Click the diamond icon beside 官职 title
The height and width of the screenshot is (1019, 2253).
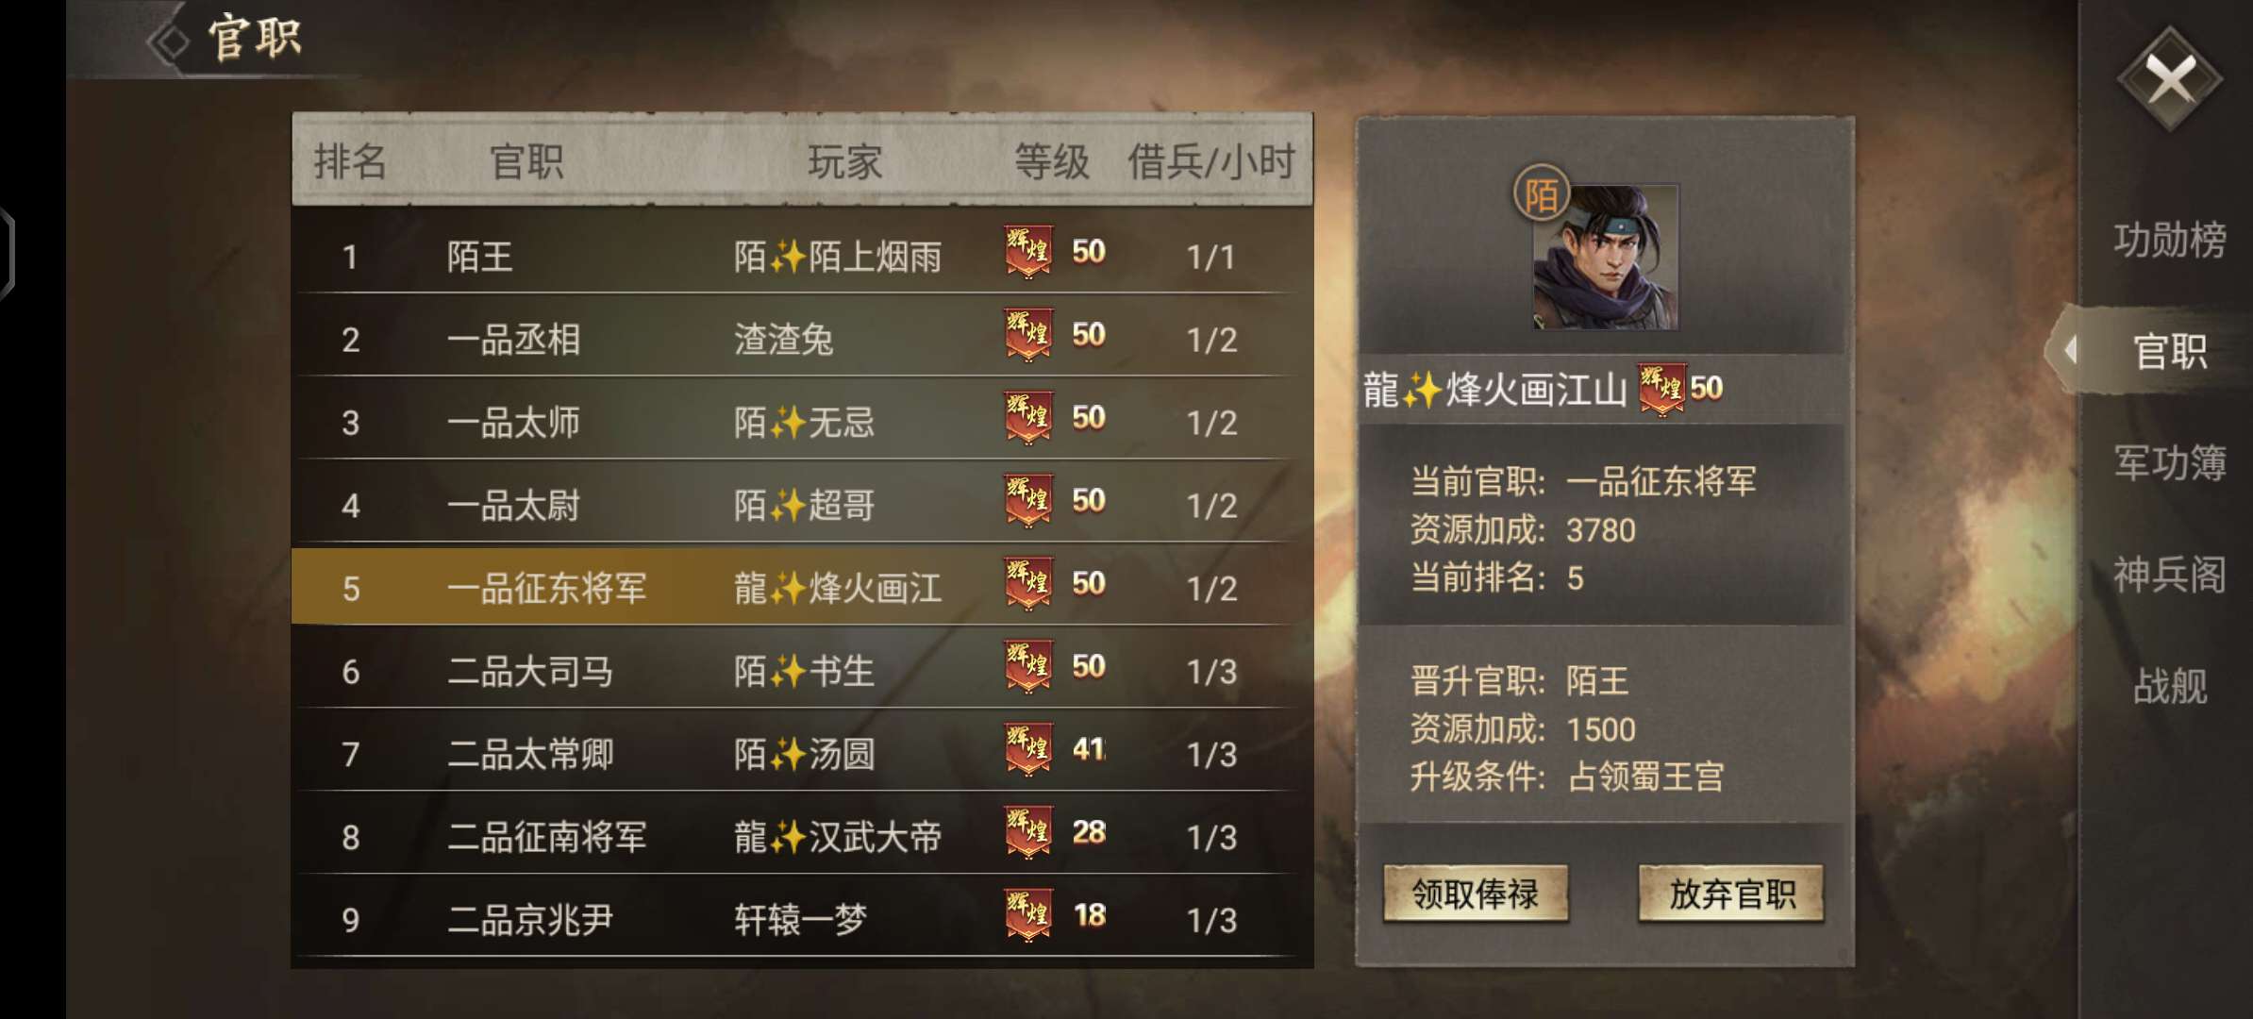coord(172,42)
